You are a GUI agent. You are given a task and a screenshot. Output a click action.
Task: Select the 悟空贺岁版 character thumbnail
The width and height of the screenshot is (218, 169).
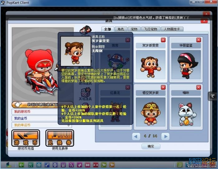[x=150, y=112]
